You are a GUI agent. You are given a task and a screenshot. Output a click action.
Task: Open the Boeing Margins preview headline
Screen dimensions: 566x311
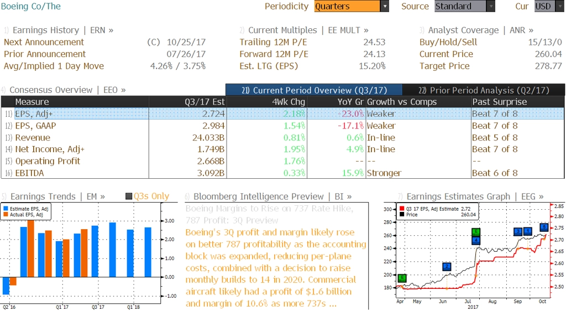(269, 215)
